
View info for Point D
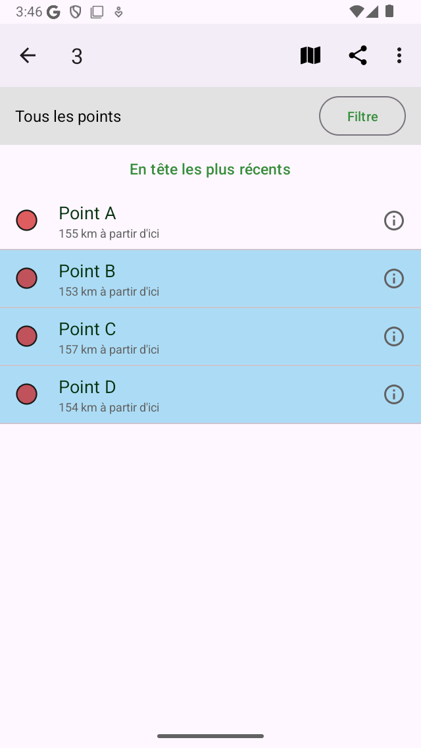[393, 394]
